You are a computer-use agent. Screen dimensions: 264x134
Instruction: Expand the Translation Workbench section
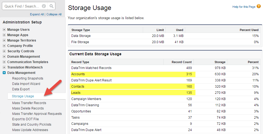[x=4, y=67]
